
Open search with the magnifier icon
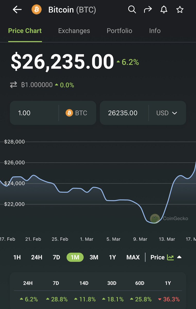pyautogui.click(x=132, y=10)
